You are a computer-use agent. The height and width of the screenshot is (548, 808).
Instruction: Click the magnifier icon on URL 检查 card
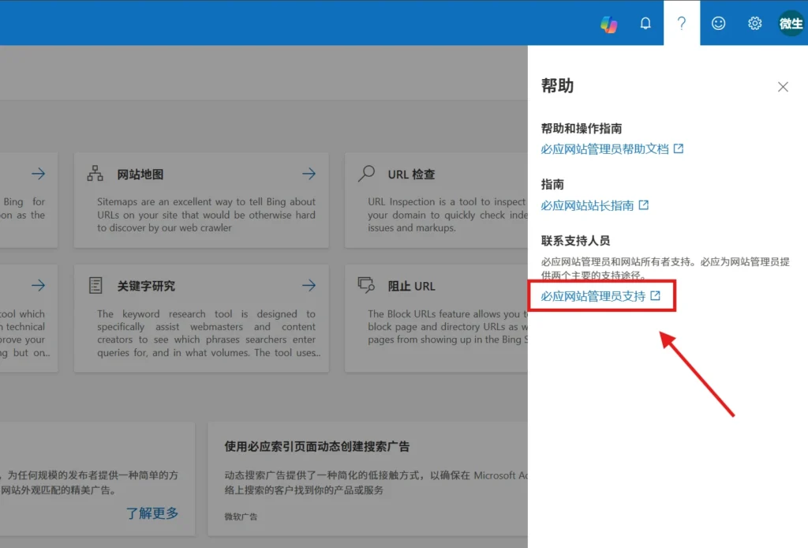click(x=366, y=174)
